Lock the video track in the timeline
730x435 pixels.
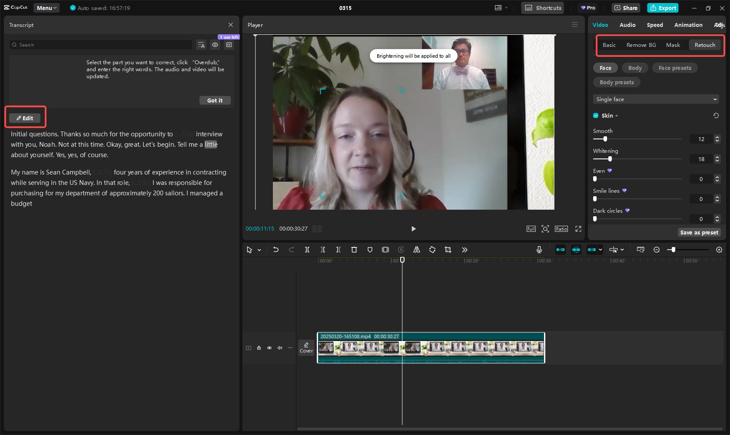[259, 348]
